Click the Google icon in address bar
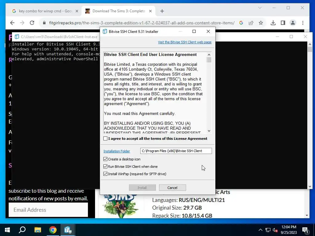The width and height of the screenshot is (315, 236). click(241, 23)
